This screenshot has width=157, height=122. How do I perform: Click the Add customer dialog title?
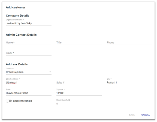(x=15, y=8)
